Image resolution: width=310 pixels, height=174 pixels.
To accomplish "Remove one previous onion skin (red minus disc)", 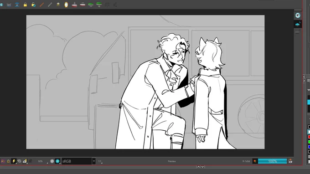I will [x=83, y=5].
